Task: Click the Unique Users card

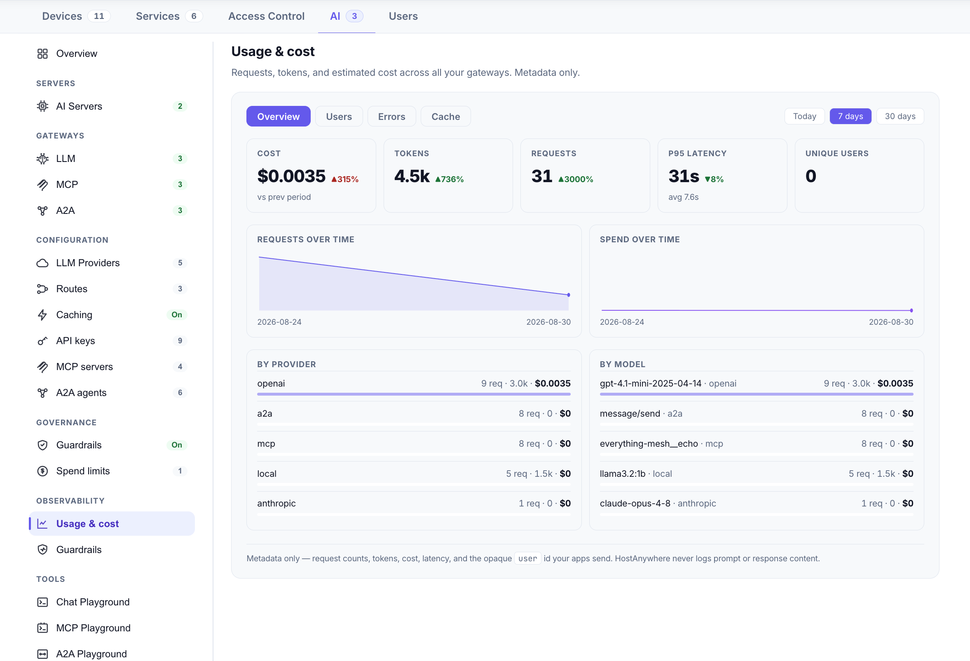Action: pos(860,176)
